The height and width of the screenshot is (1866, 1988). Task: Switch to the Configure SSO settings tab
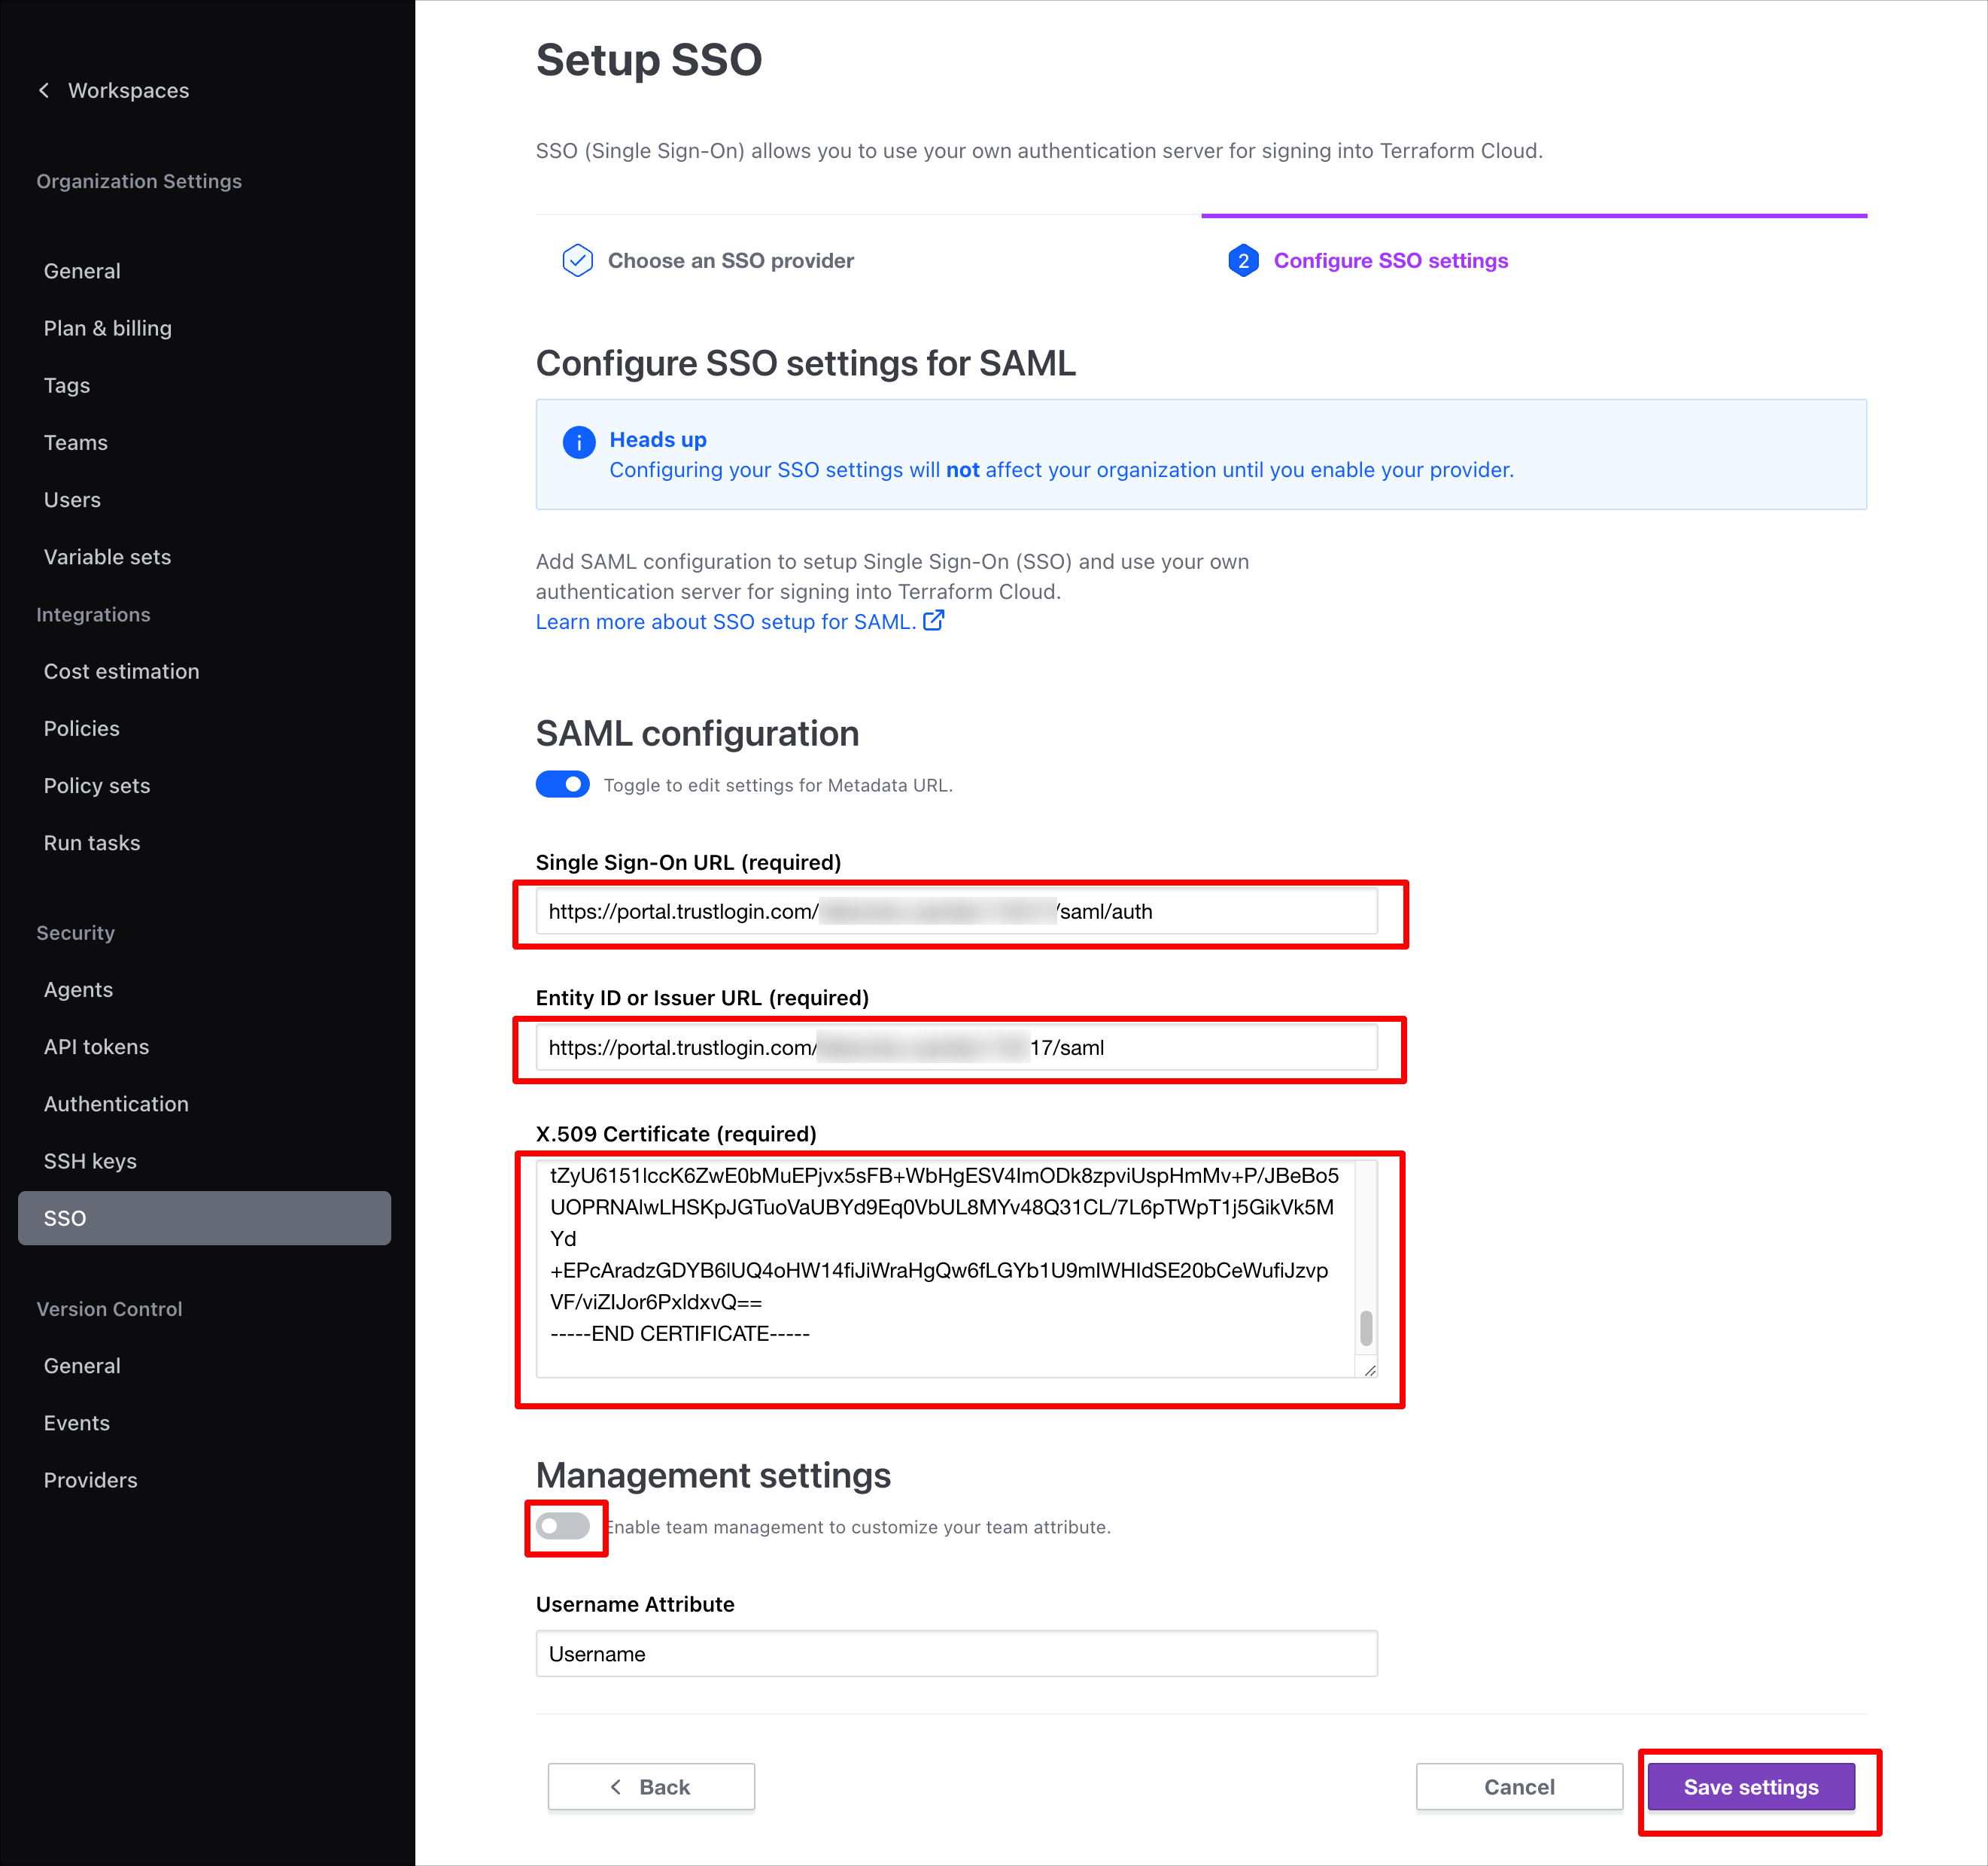(1391, 260)
